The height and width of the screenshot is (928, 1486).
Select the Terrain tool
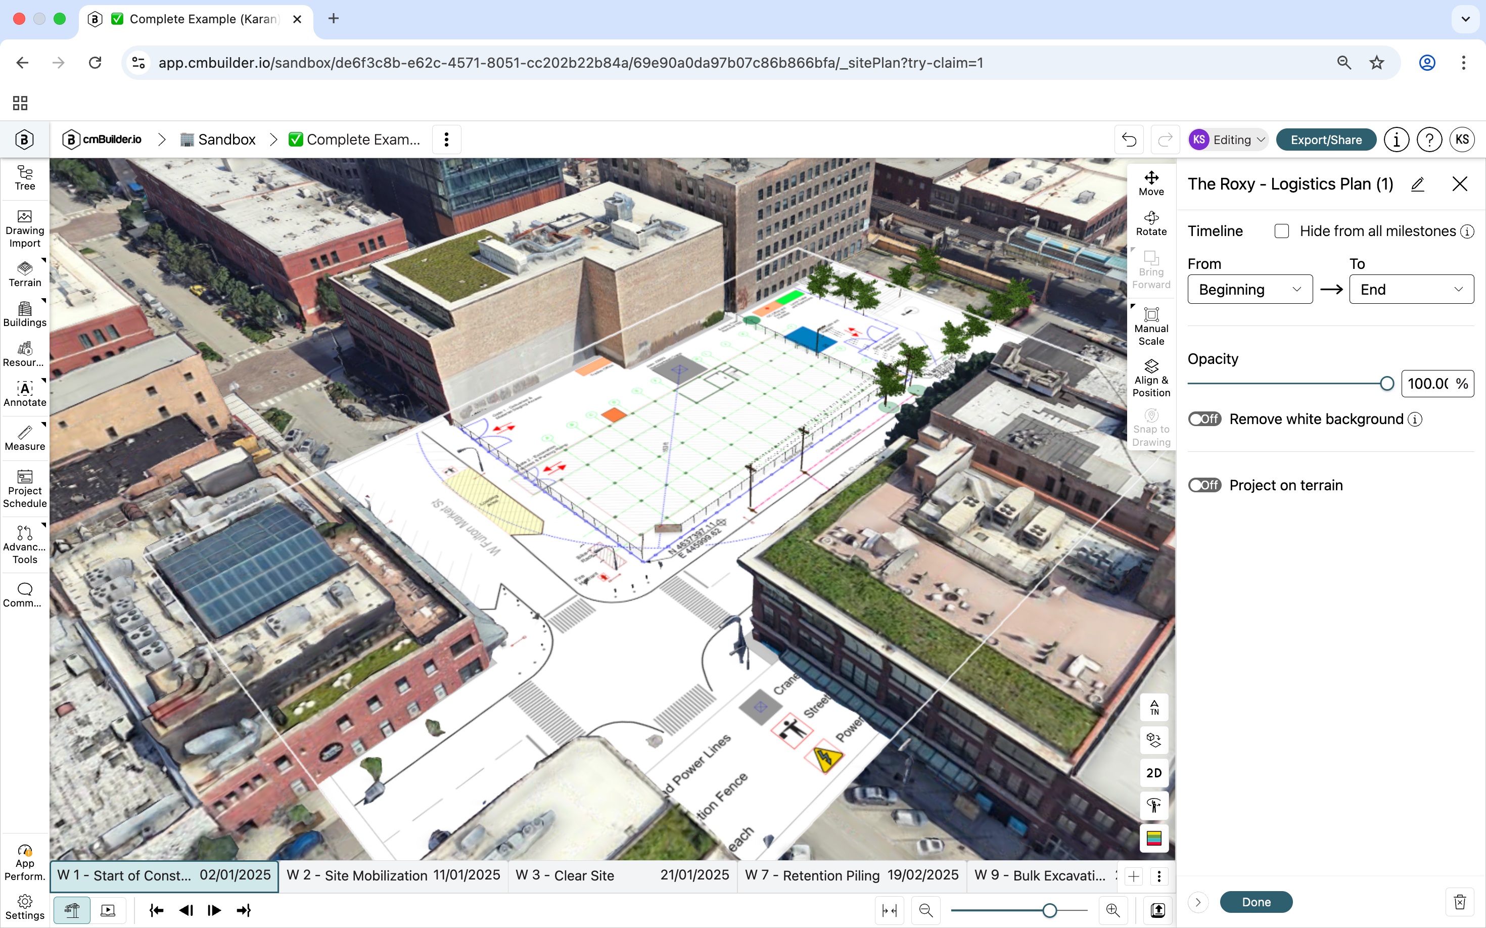(x=25, y=274)
